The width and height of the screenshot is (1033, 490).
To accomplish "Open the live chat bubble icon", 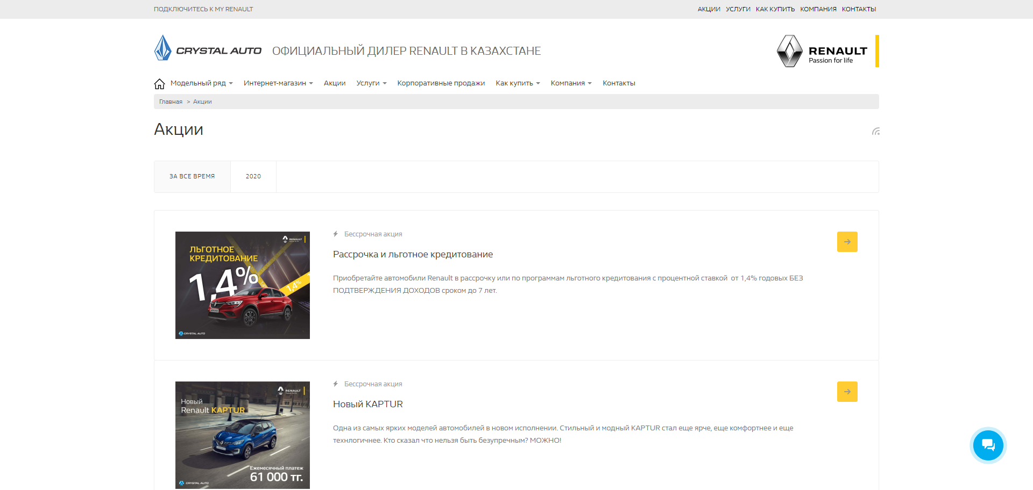I will point(988,445).
